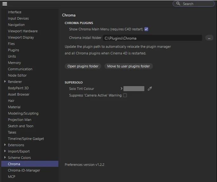Select Units preferences
Viewport: 217px width, 182px height.
12,56
